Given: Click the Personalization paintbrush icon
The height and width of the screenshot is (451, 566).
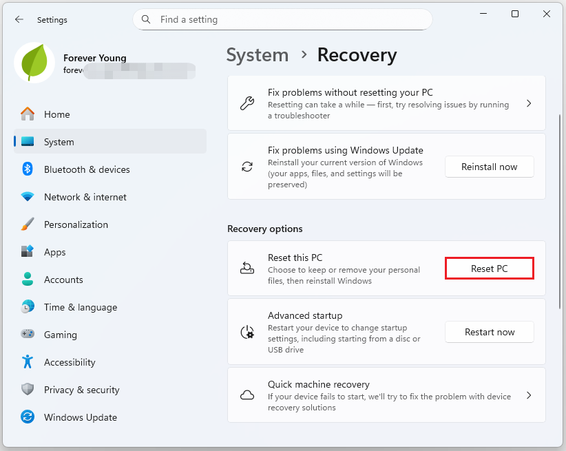Looking at the screenshot, I should [x=28, y=224].
